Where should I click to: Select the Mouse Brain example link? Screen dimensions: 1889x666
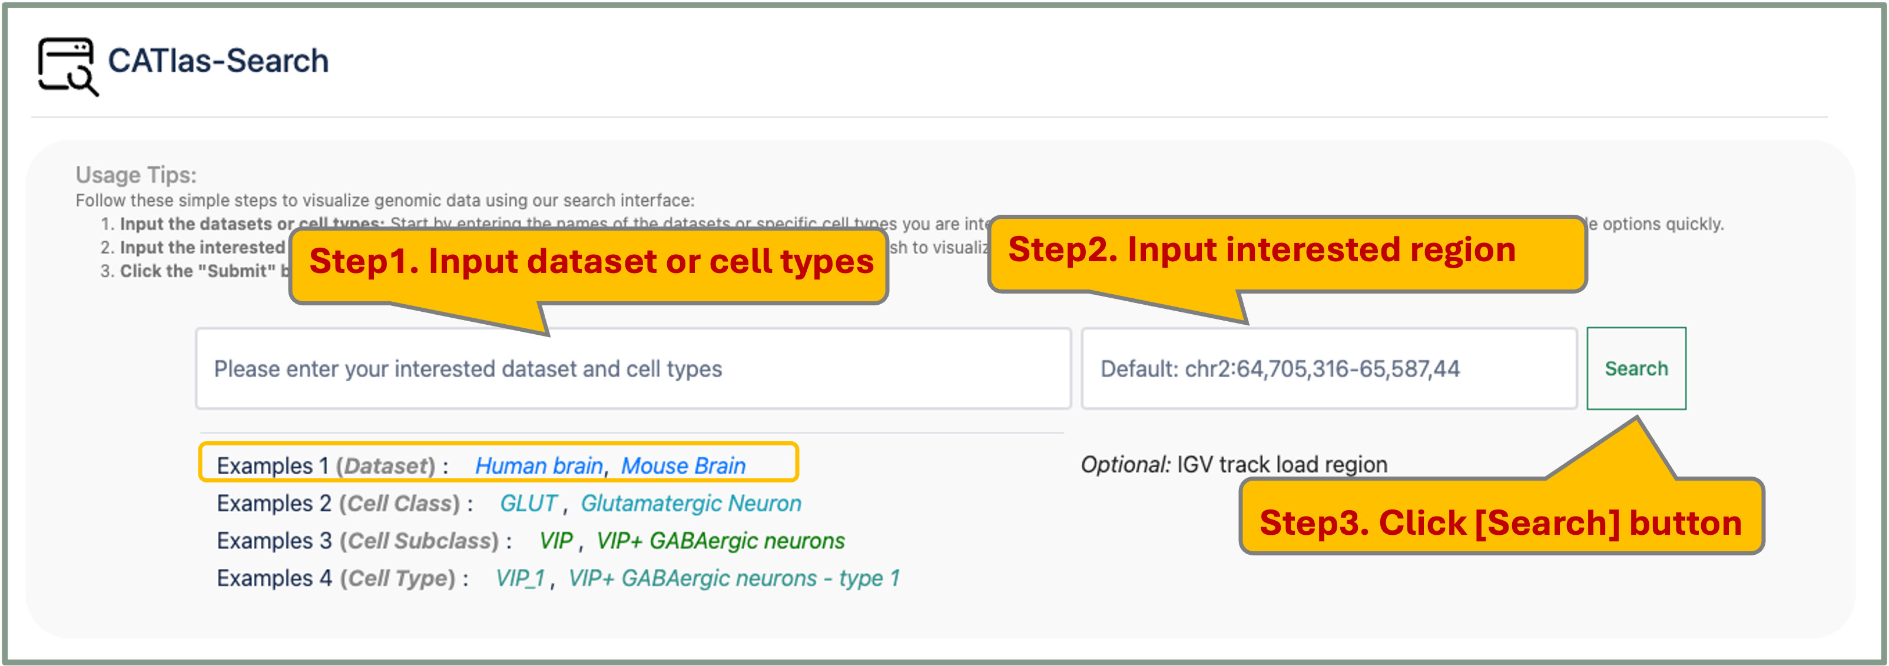point(684,466)
